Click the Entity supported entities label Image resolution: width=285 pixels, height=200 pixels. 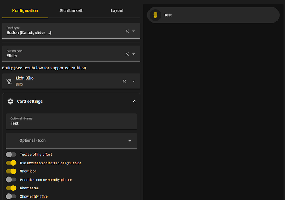[44, 68]
